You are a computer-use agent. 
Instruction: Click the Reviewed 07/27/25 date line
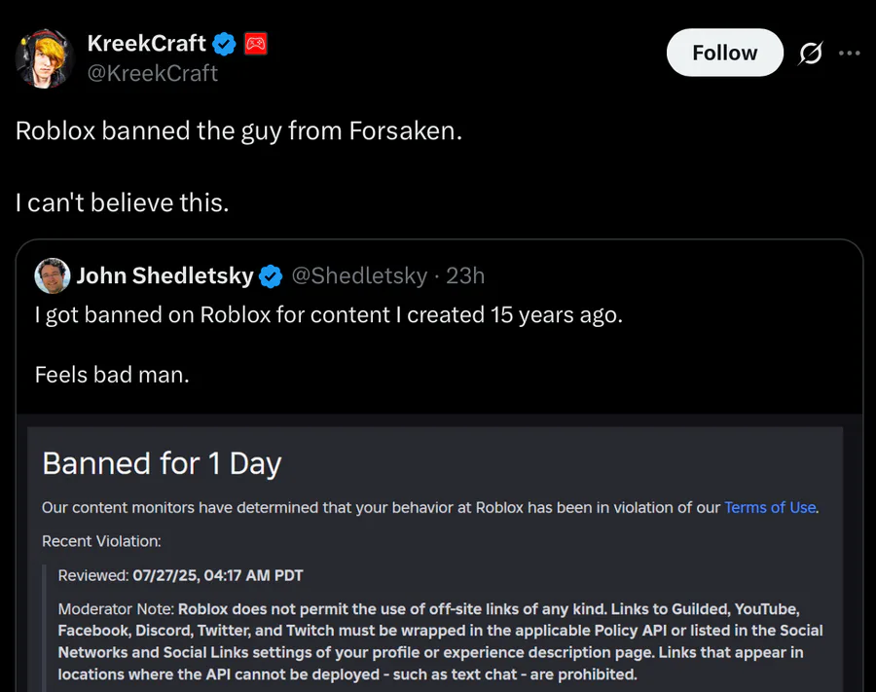pyautogui.click(x=180, y=575)
